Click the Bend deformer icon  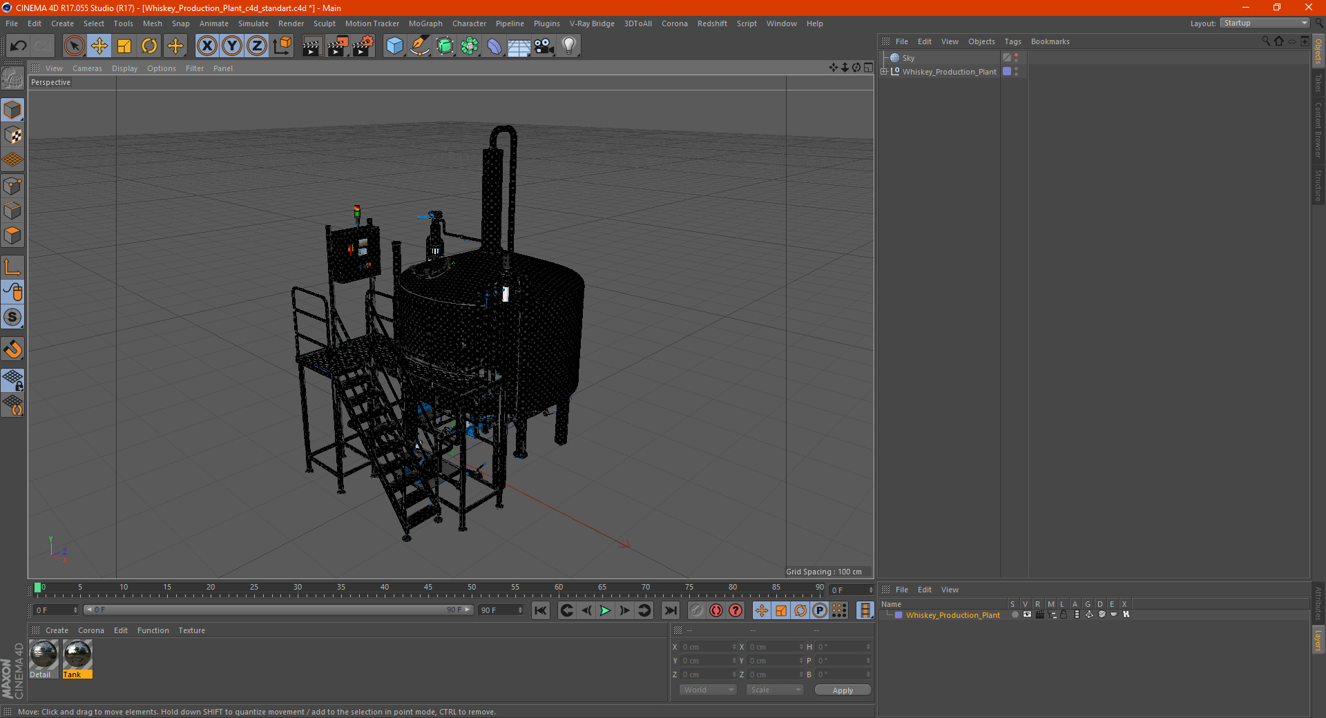coord(494,46)
